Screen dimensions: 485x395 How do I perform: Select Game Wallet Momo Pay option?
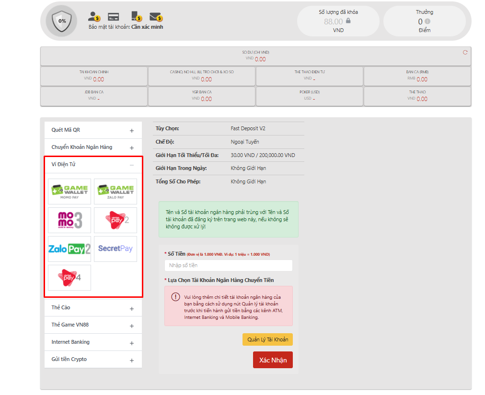(69, 192)
